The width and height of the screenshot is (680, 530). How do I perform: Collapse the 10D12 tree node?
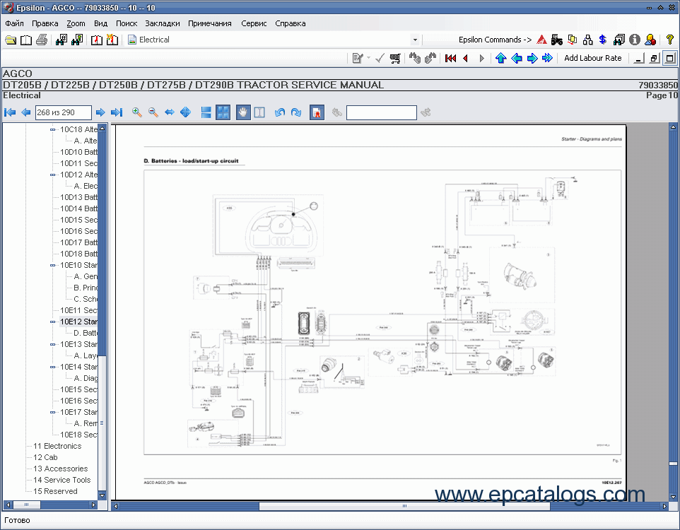click(x=52, y=175)
